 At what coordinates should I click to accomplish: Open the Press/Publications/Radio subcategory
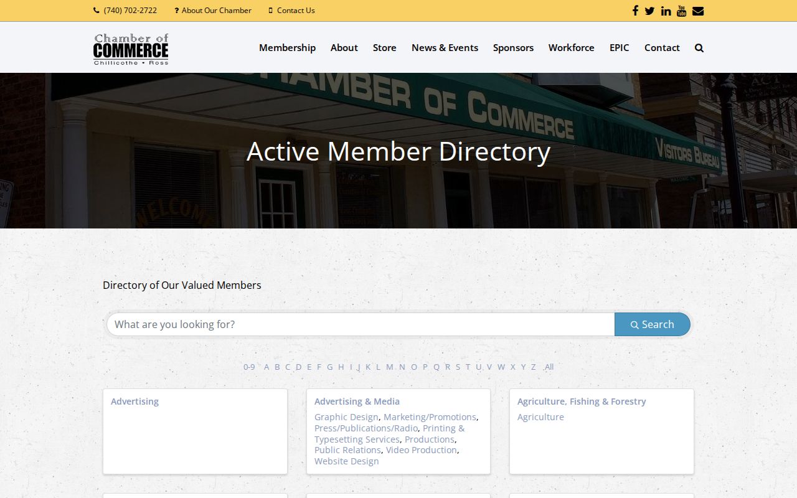(366, 428)
